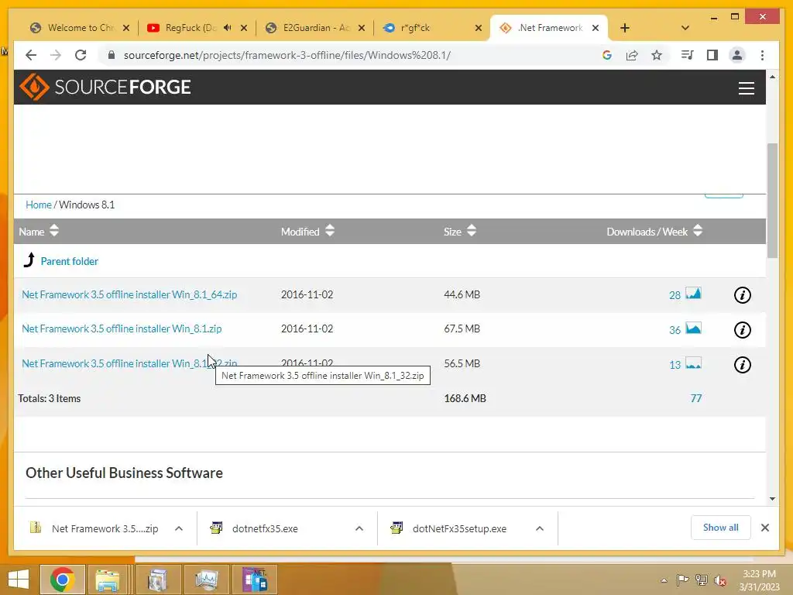Open the Chrome profile icon
The image size is (793, 595).
click(737, 55)
